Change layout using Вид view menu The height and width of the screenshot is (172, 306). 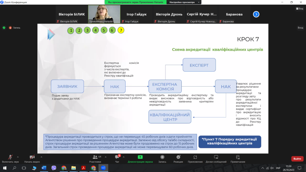point(299,9)
